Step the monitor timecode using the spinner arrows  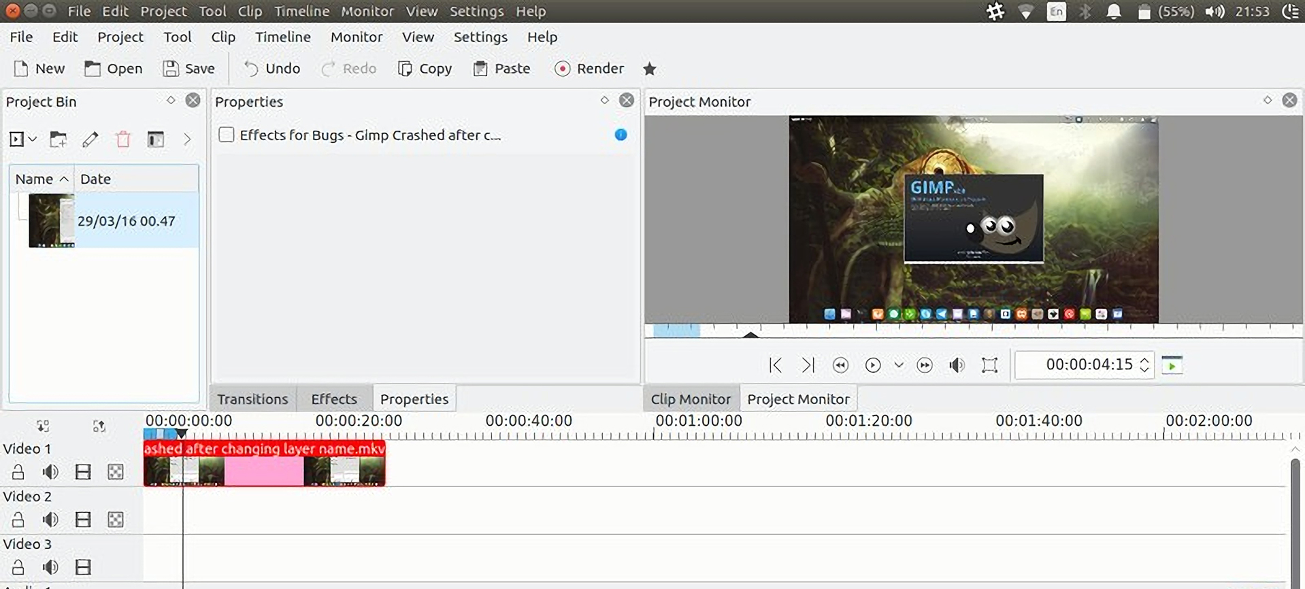tap(1145, 365)
